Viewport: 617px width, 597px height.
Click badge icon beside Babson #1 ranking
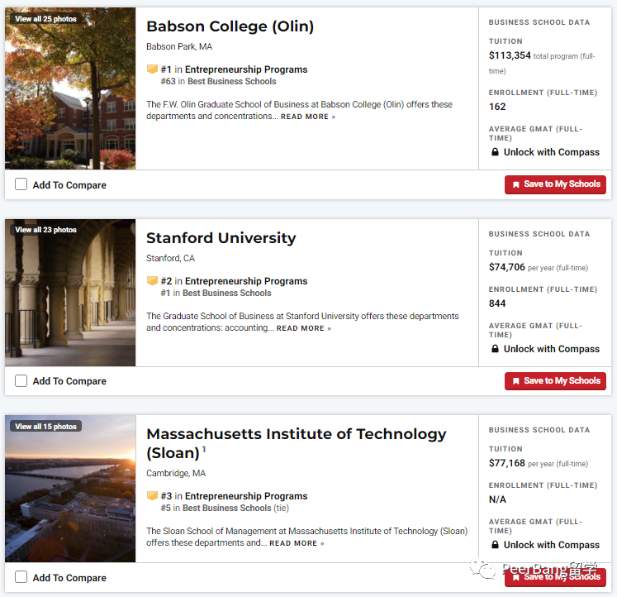pos(152,69)
